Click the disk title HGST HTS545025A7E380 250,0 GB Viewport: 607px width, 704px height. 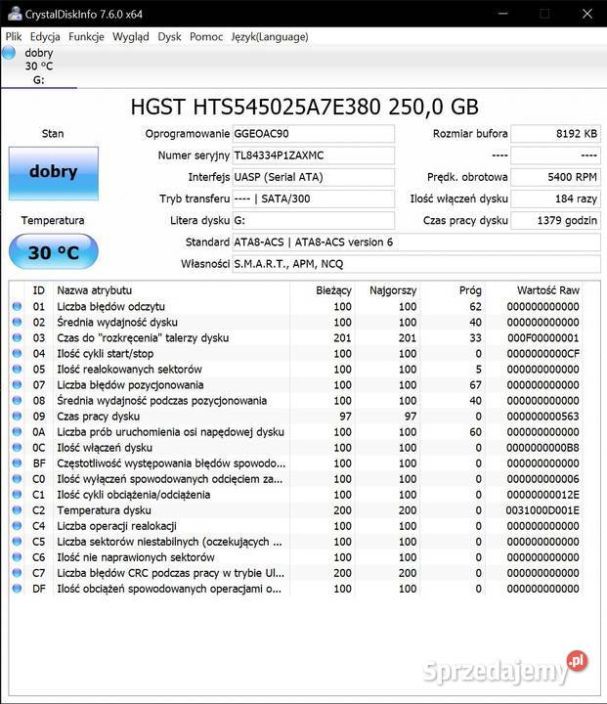304,107
